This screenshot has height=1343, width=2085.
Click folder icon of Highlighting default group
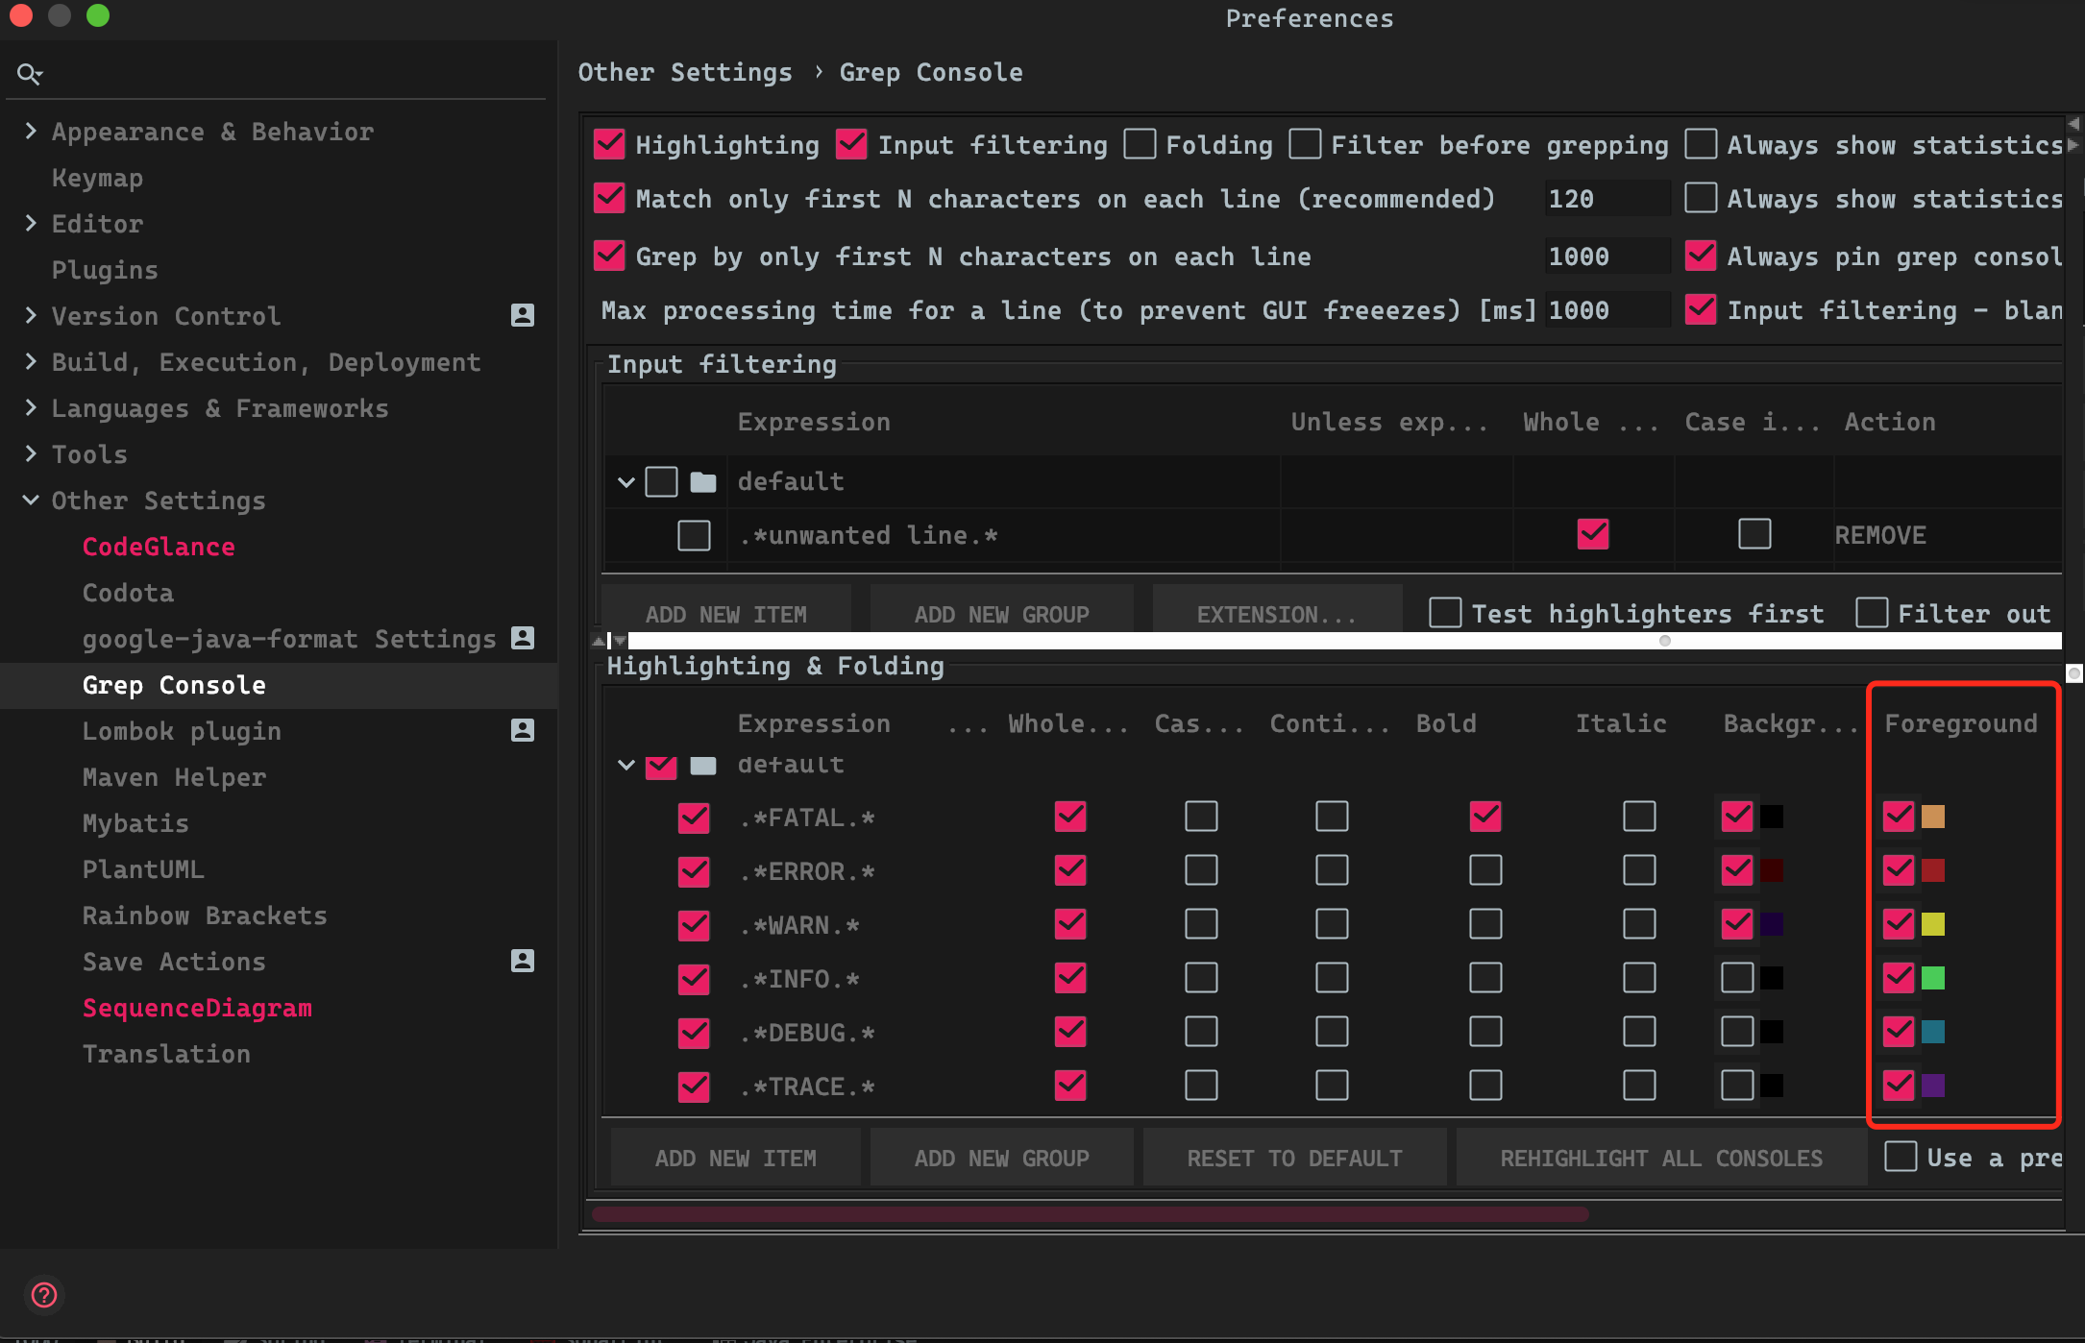[x=703, y=766]
